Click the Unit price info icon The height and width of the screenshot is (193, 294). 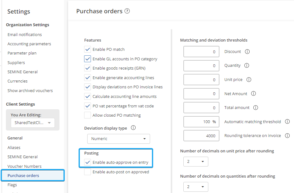249,80
